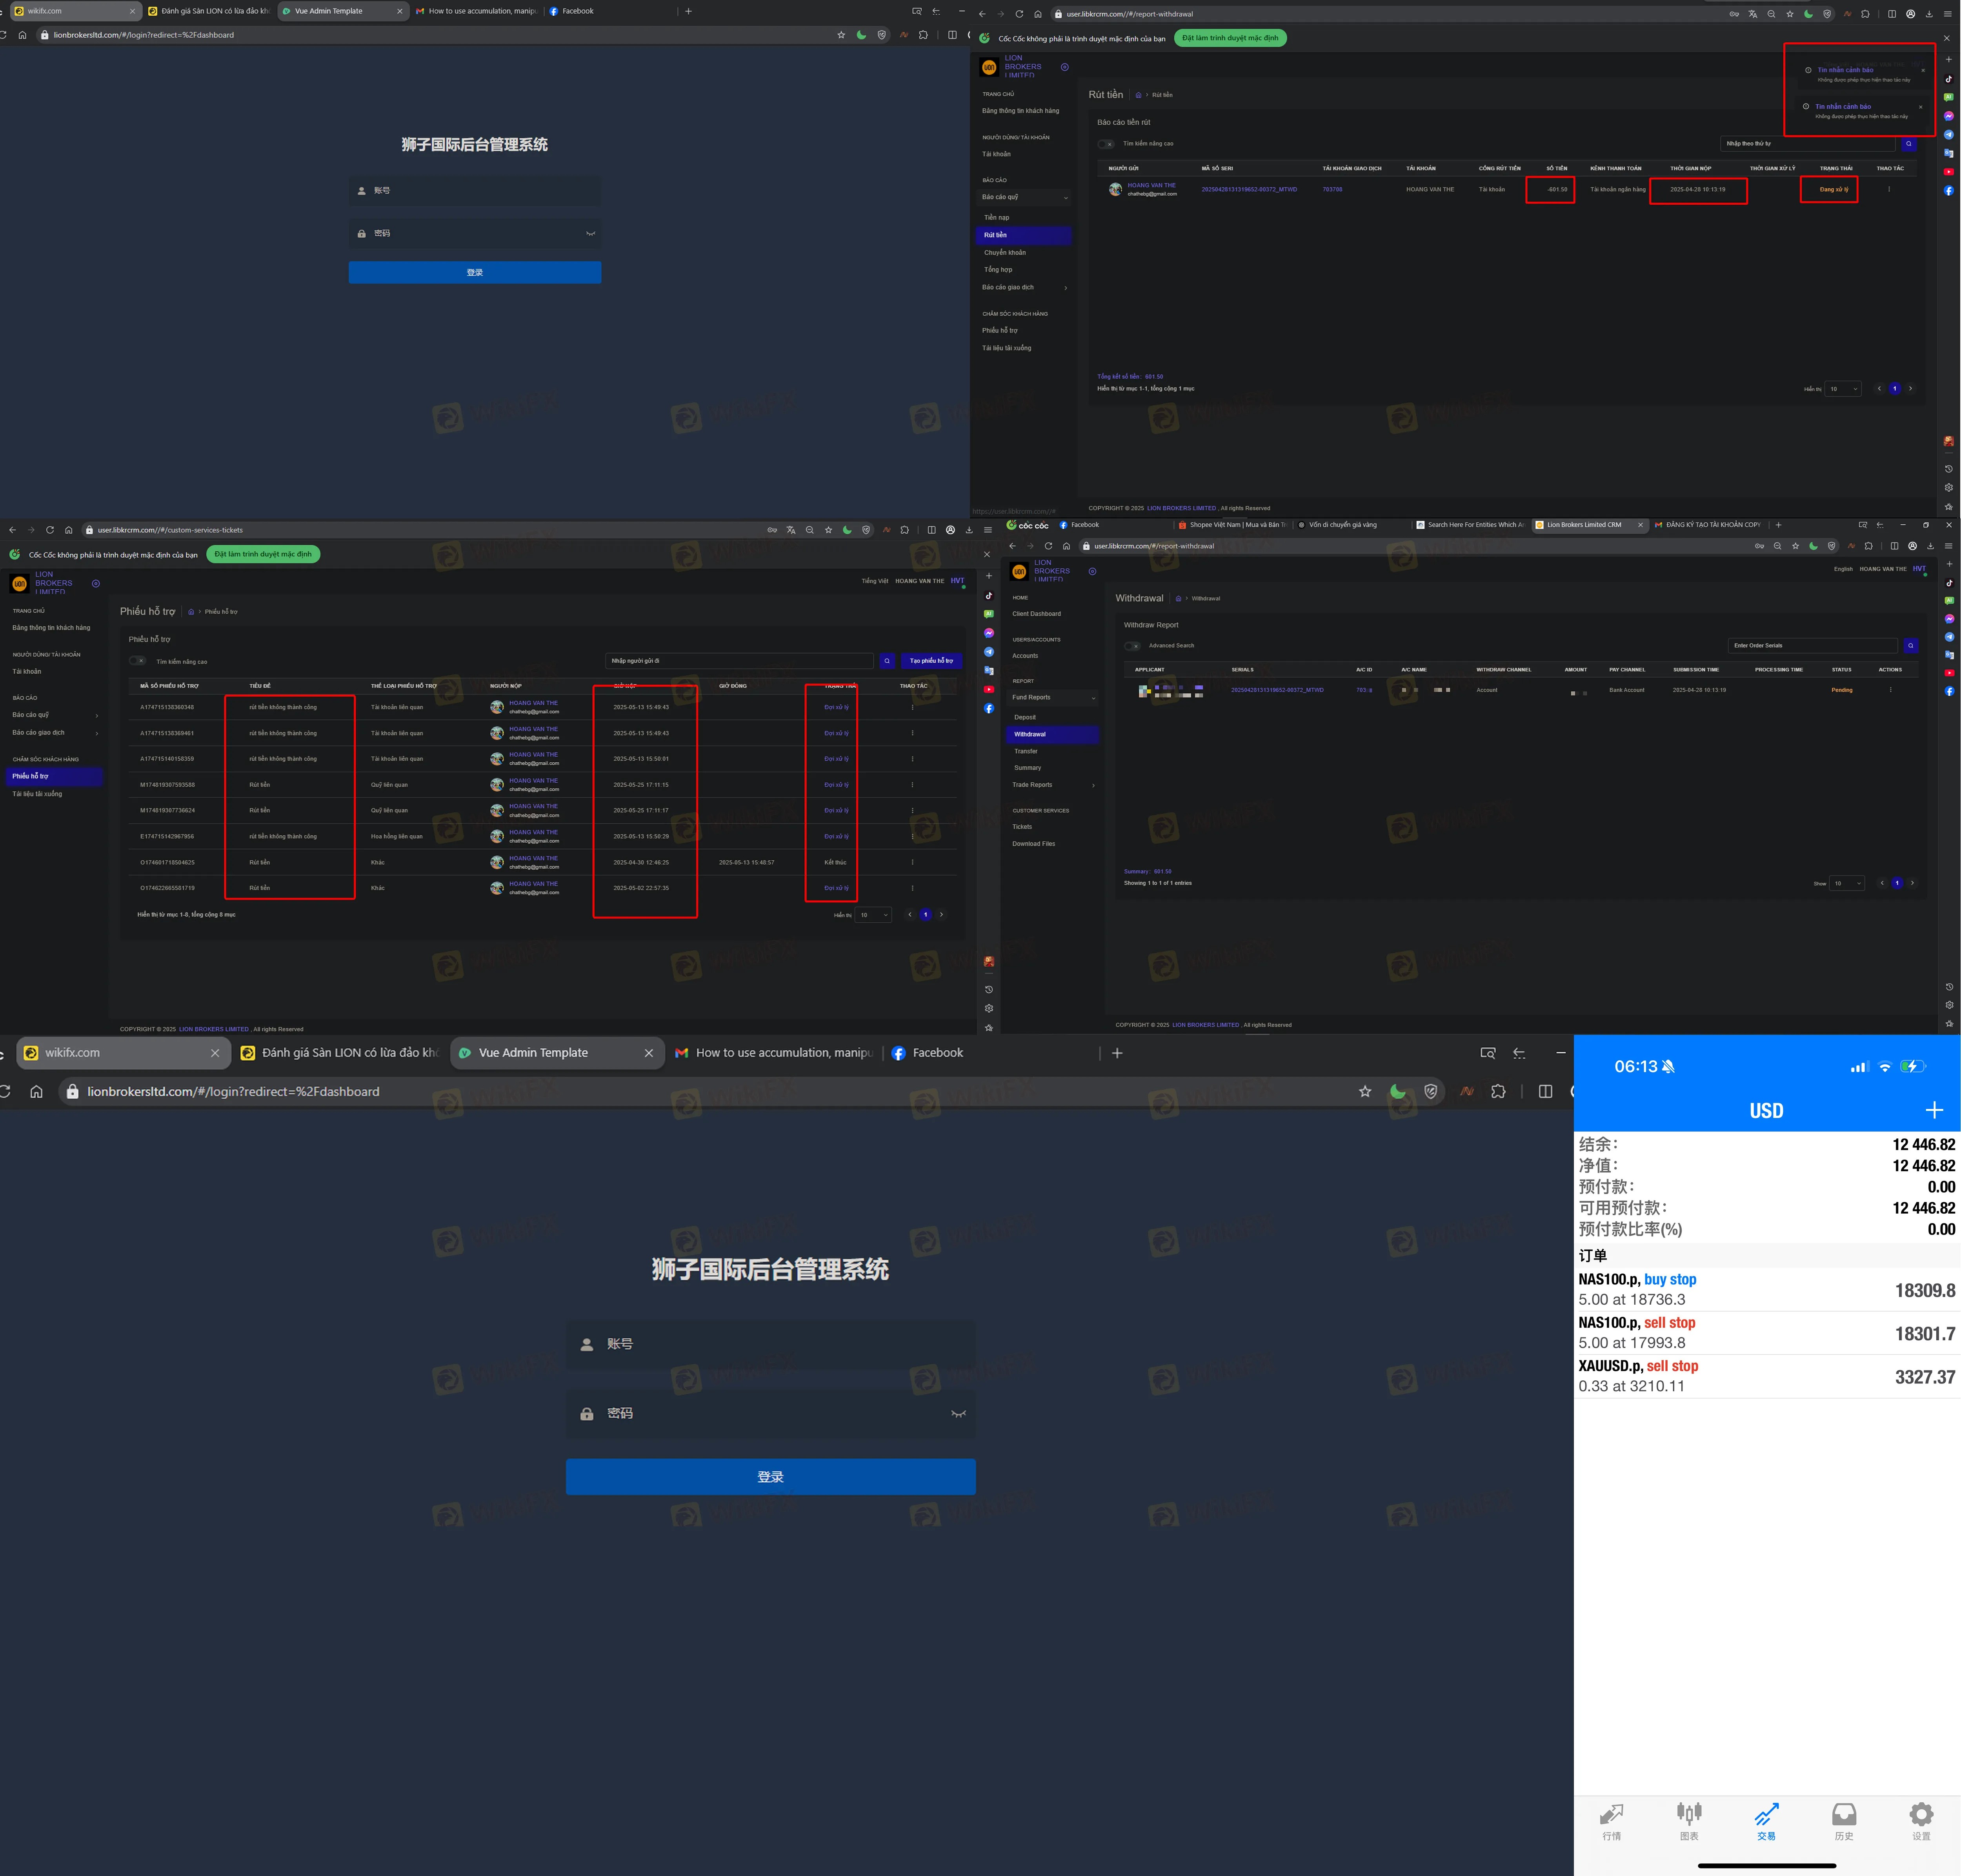The height and width of the screenshot is (1876, 1961).
Task: Tap the plus icon in USD header
Action: pyautogui.click(x=1934, y=1110)
